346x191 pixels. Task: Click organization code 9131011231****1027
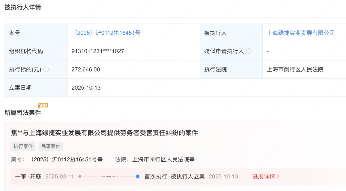click(98, 51)
